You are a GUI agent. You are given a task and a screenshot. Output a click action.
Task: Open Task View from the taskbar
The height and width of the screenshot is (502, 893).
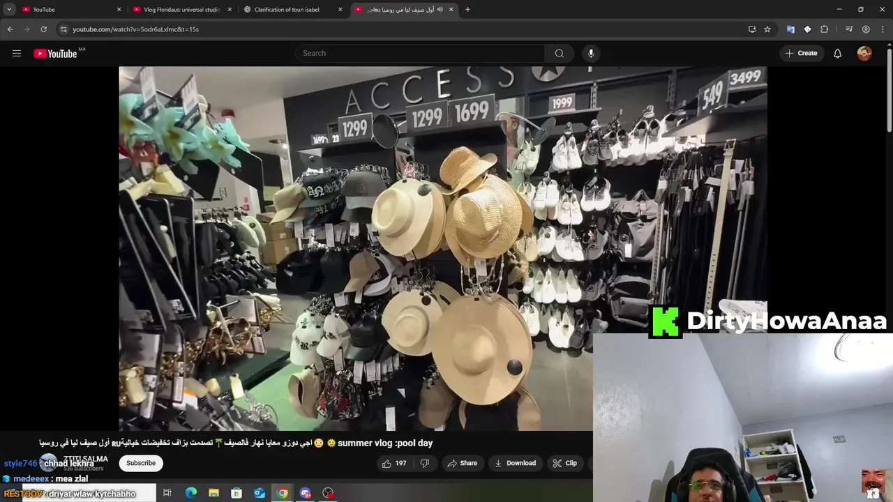(167, 493)
